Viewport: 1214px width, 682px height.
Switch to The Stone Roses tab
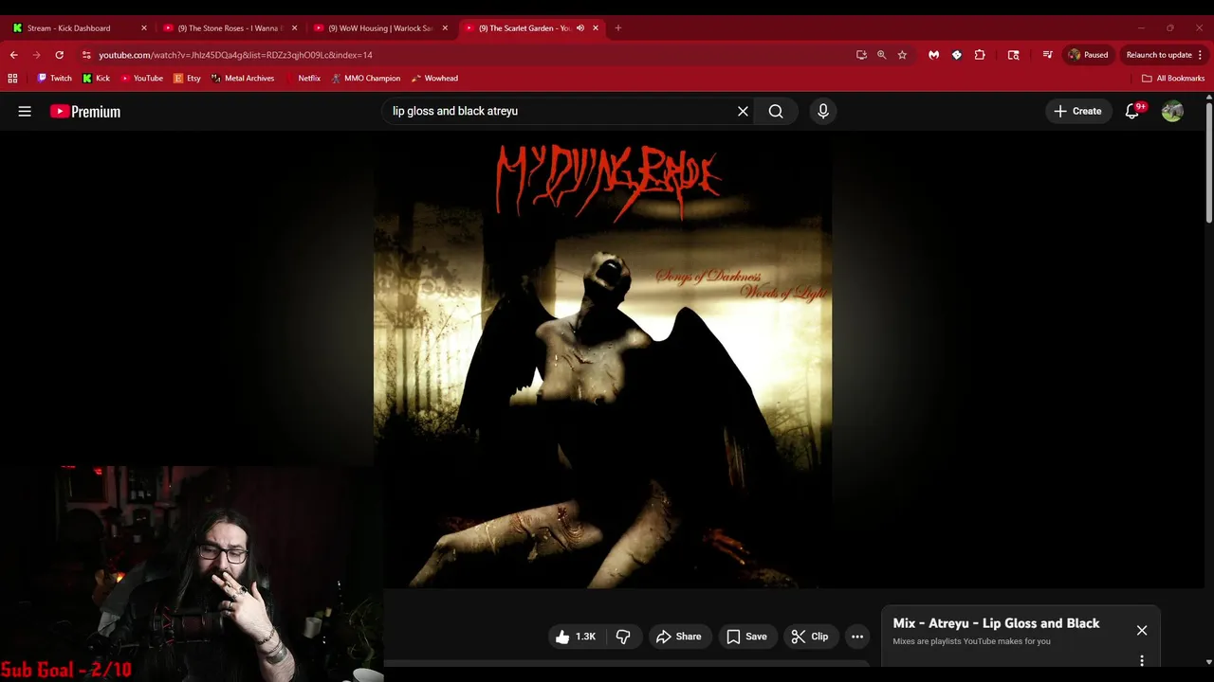click(230, 28)
